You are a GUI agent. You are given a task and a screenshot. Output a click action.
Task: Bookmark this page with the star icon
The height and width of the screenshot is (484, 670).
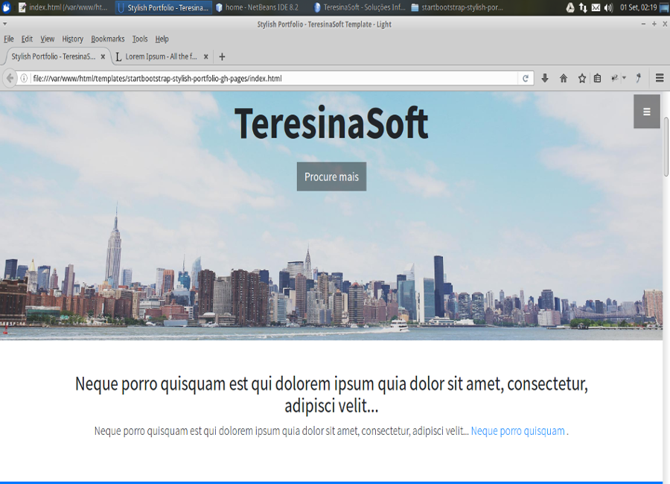point(582,78)
